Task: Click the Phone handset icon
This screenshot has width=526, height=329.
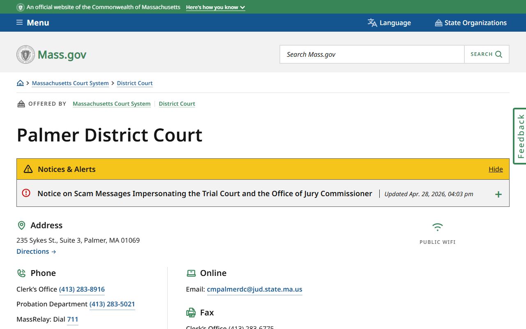Action: pos(21,273)
